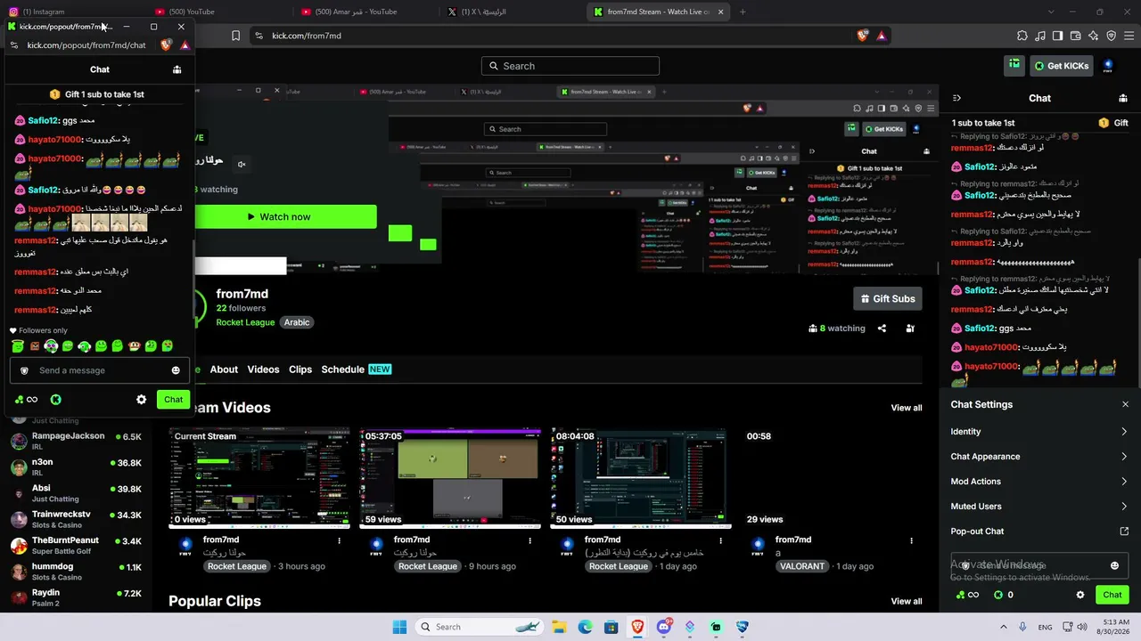Share the from7md stream
Image resolution: width=1141 pixels, height=641 pixels.
[x=882, y=328]
